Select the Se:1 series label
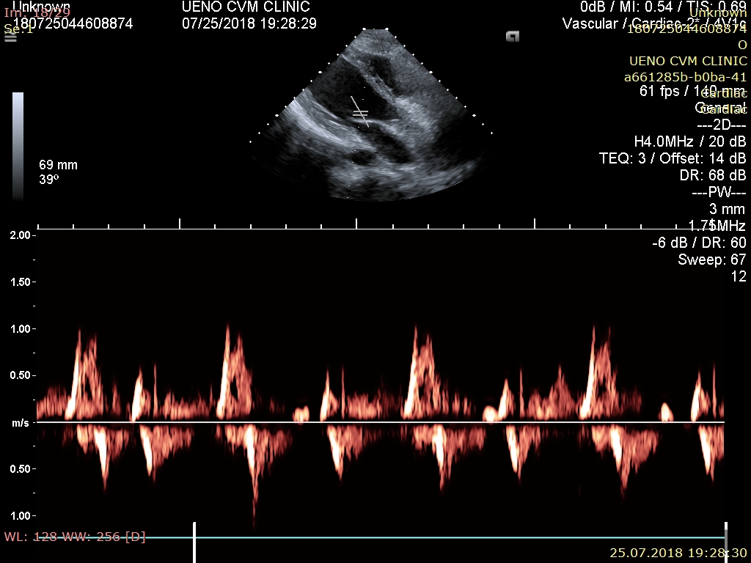751x563 pixels. point(12,29)
